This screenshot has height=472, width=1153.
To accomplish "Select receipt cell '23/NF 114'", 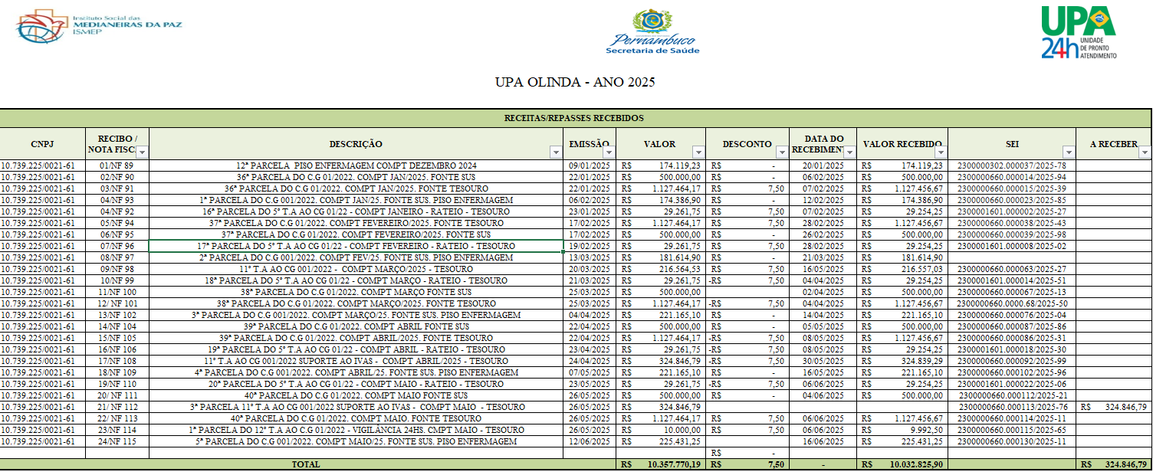I will (117, 430).
